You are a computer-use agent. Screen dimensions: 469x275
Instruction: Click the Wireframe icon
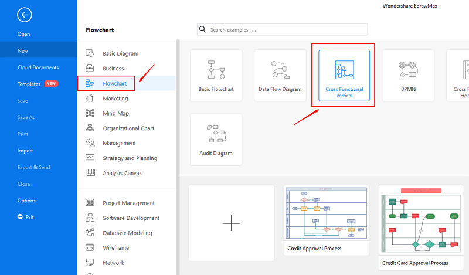[x=90, y=247]
